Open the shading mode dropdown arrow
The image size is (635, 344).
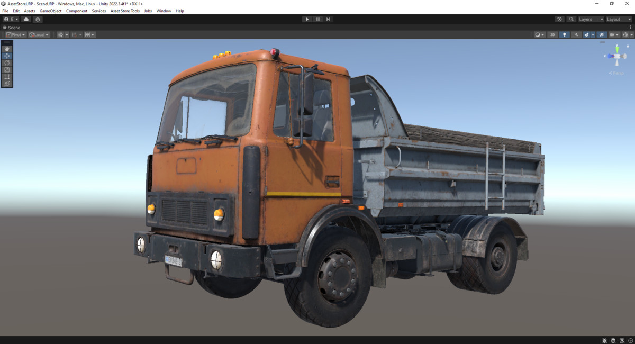pos(544,34)
